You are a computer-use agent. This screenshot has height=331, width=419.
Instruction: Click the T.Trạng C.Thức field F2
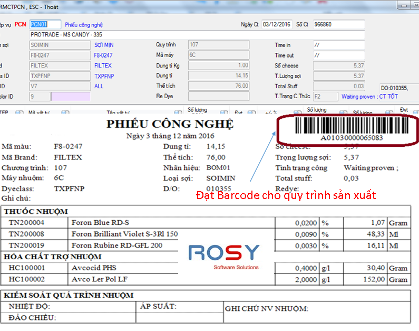point(325,97)
